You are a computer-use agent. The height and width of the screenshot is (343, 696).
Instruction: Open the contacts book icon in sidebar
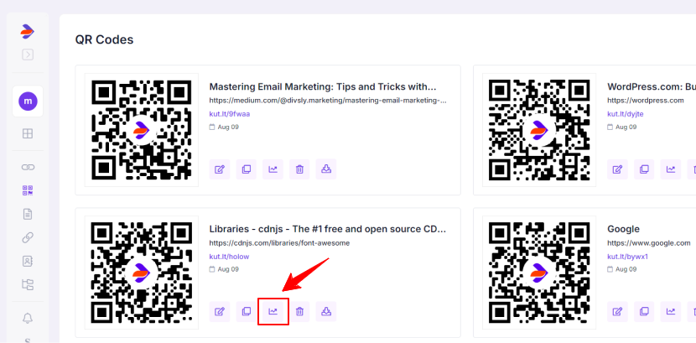click(x=28, y=261)
